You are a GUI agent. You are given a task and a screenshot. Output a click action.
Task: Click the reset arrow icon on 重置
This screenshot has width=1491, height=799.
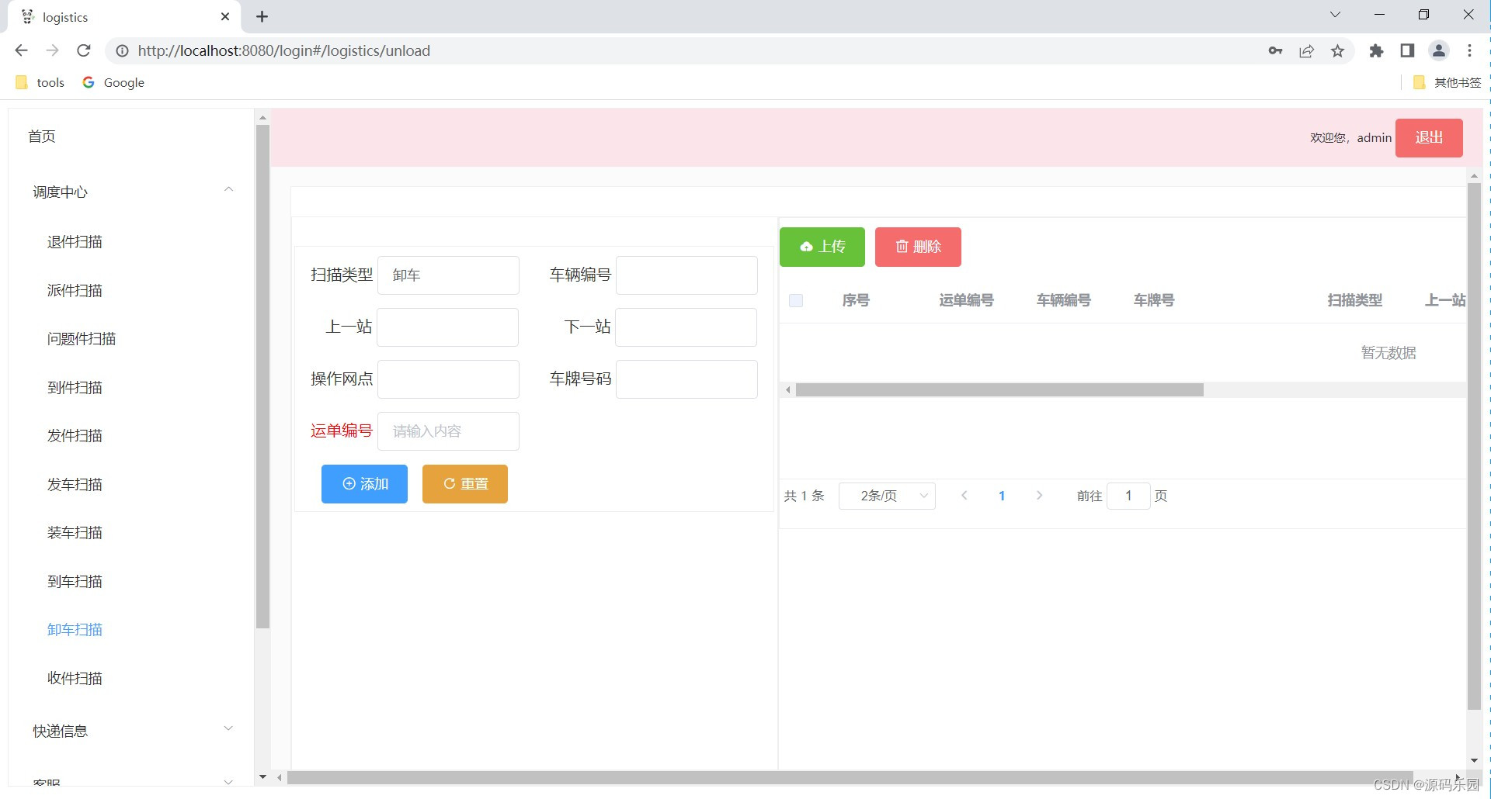click(450, 483)
